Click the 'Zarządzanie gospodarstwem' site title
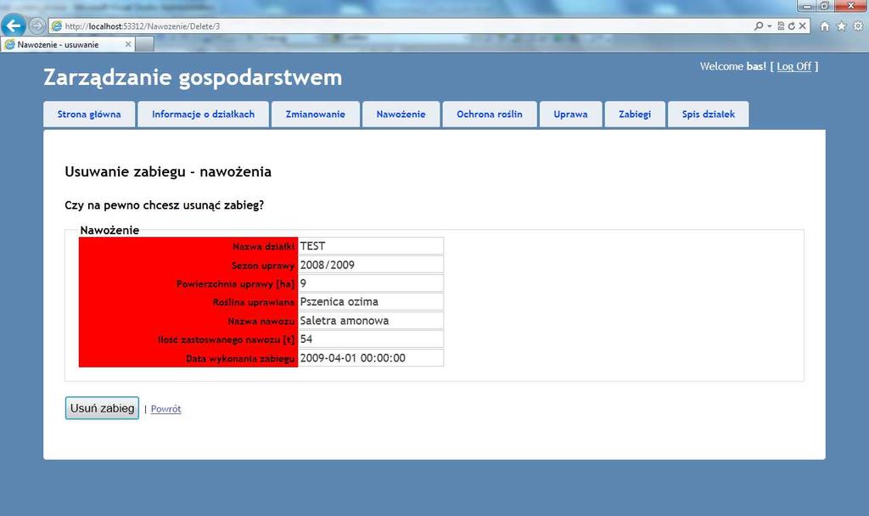869x516 pixels. pyautogui.click(x=193, y=77)
